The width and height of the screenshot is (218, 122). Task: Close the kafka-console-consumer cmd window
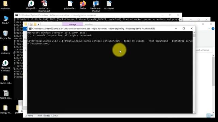coord(191,28)
